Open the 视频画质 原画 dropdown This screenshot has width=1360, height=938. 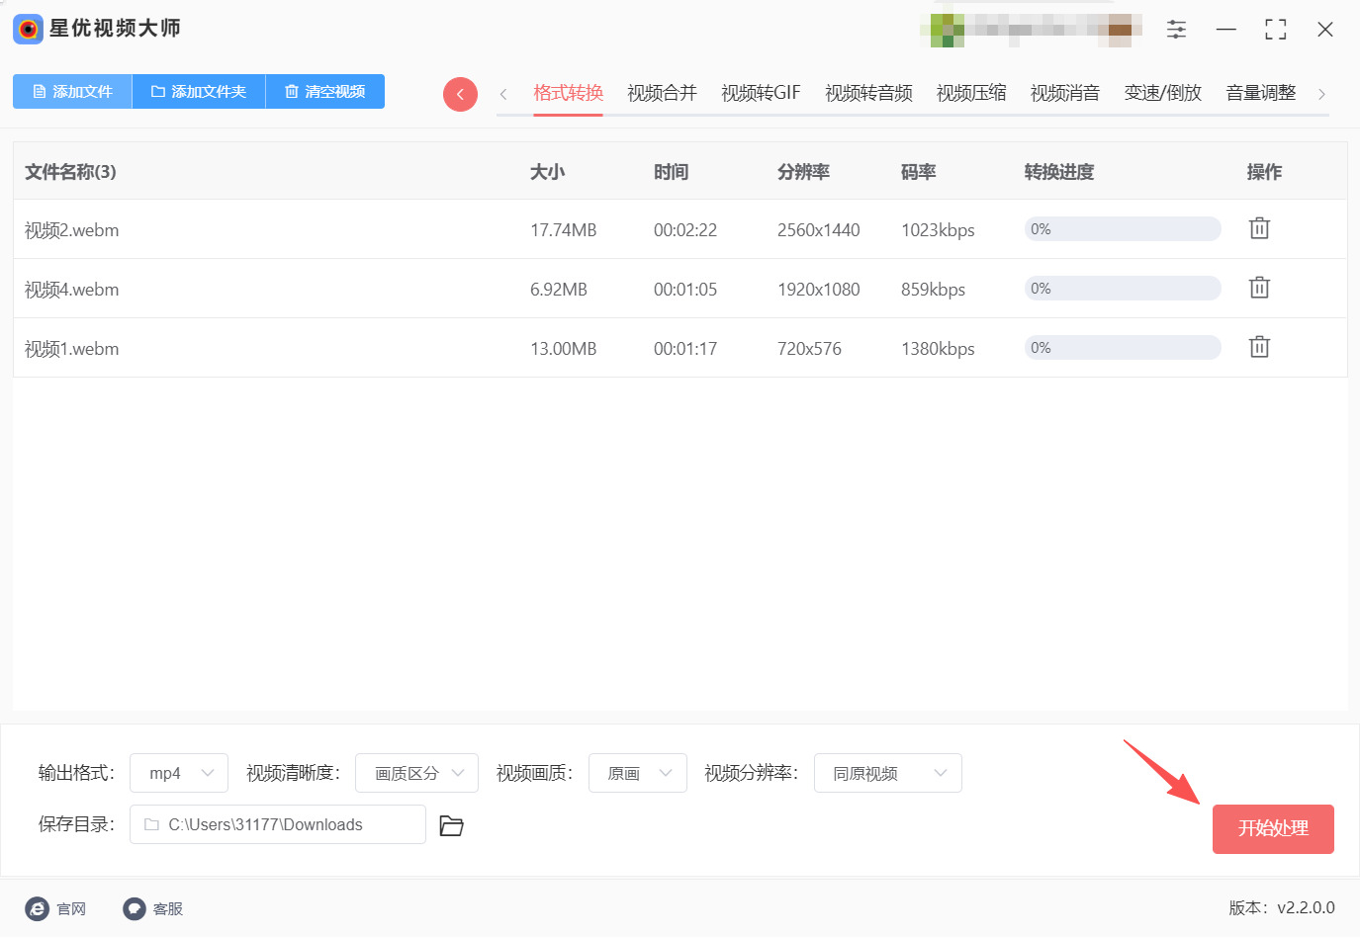click(638, 773)
